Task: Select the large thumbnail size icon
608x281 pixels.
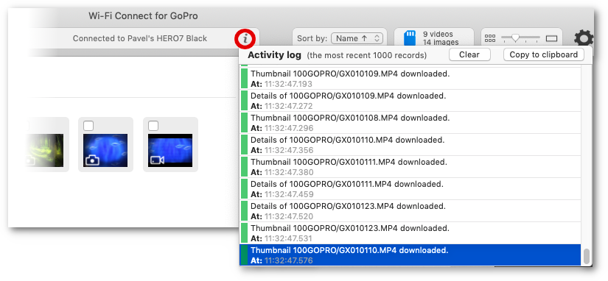Action: [x=551, y=38]
